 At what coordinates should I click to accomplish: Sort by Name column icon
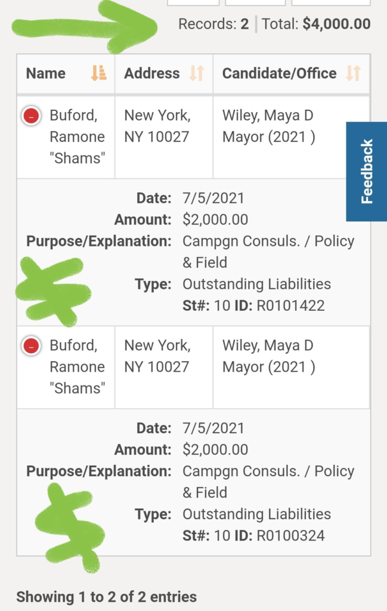pos(98,73)
